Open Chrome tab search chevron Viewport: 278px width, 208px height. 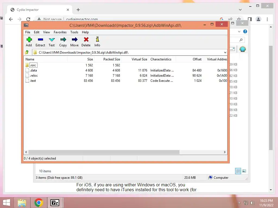coord(240,10)
